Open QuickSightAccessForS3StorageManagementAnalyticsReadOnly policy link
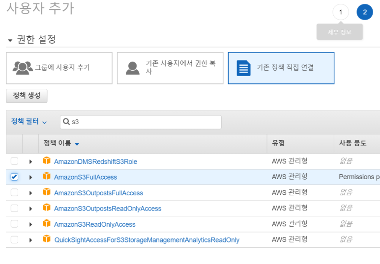This screenshot has width=380, height=264. coord(147,240)
